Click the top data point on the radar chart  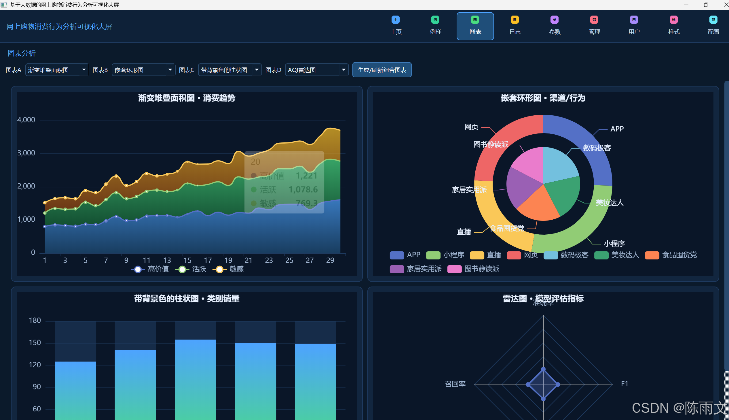(x=543, y=369)
